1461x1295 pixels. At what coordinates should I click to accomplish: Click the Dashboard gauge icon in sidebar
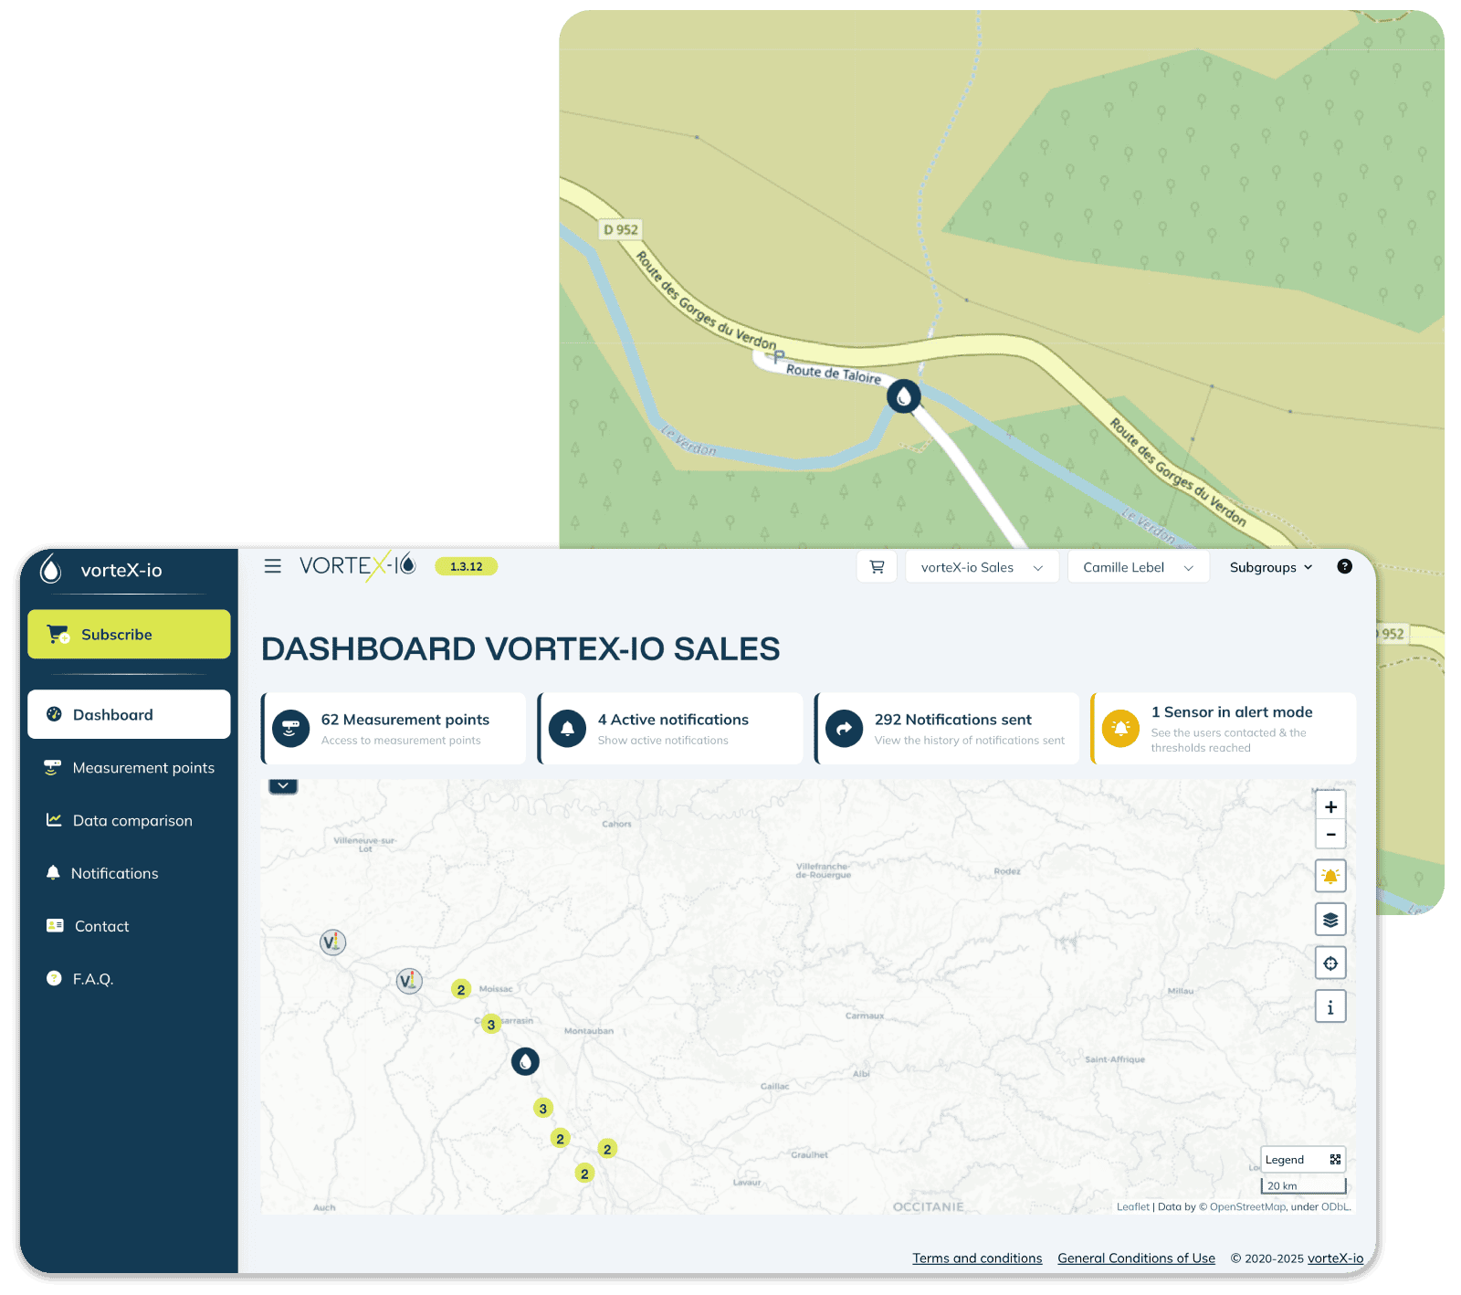point(54,714)
